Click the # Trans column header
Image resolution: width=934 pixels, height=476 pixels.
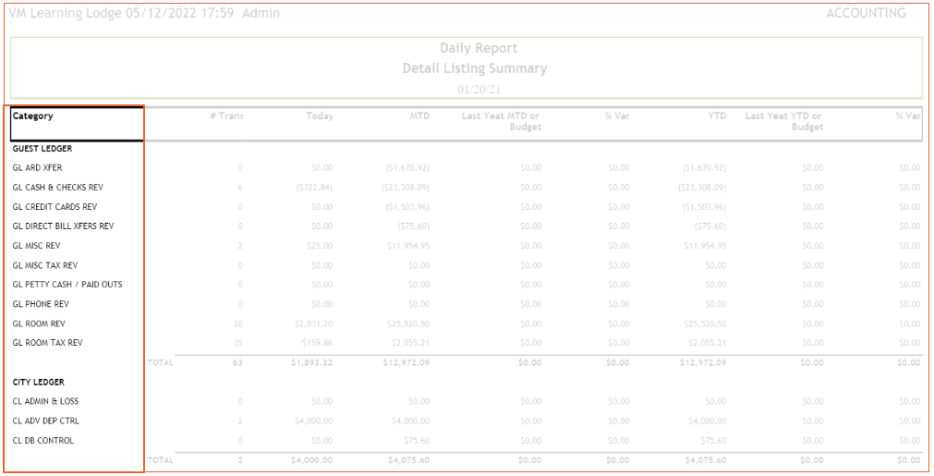pyautogui.click(x=226, y=116)
